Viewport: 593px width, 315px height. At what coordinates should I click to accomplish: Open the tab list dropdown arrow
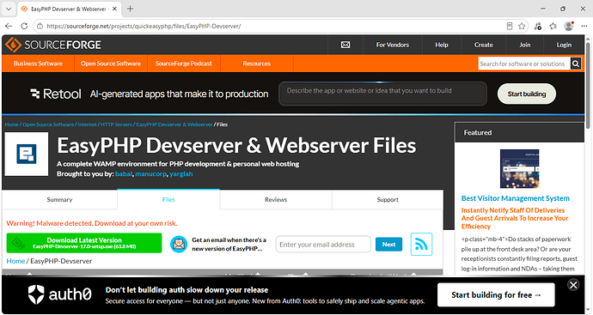coord(9,9)
